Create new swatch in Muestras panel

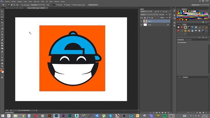coord(203,22)
